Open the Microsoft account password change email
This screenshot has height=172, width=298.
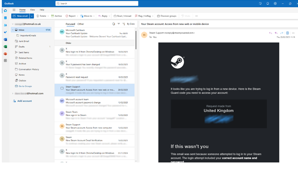[94, 103]
